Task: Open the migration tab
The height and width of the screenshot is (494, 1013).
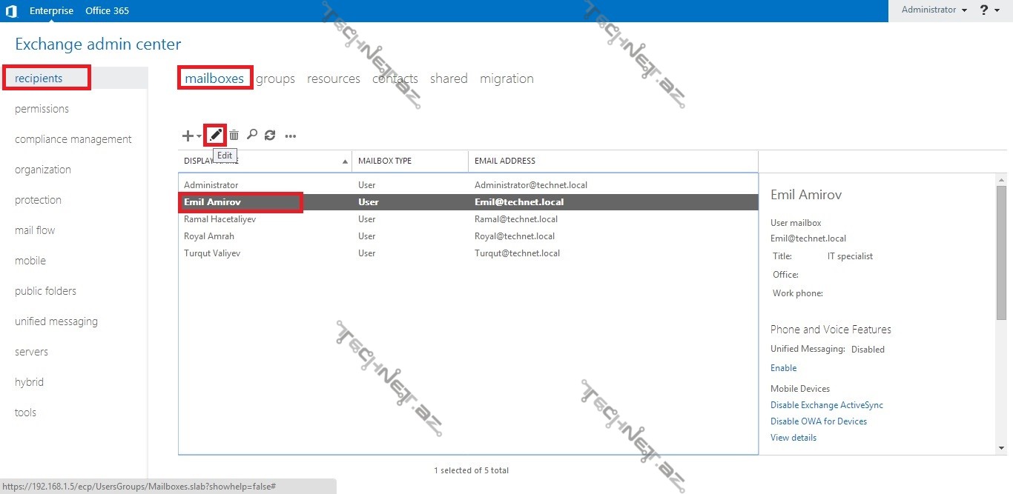Action: tap(506, 79)
